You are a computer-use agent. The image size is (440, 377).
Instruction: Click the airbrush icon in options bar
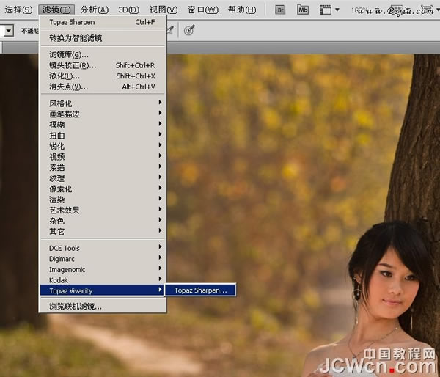click(170, 30)
